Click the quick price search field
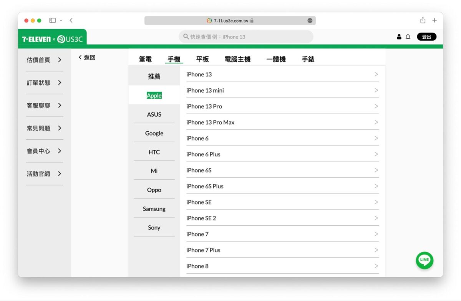The width and height of the screenshot is (461, 301). coord(246,37)
